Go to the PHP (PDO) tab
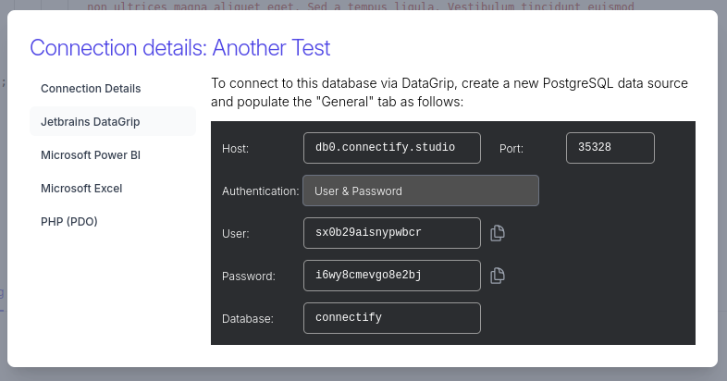The height and width of the screenshot is (381, 727). pos(69,222)
